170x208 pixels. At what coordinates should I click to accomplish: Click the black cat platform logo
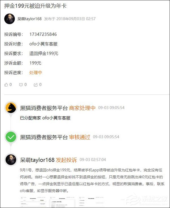pos(11,108)
